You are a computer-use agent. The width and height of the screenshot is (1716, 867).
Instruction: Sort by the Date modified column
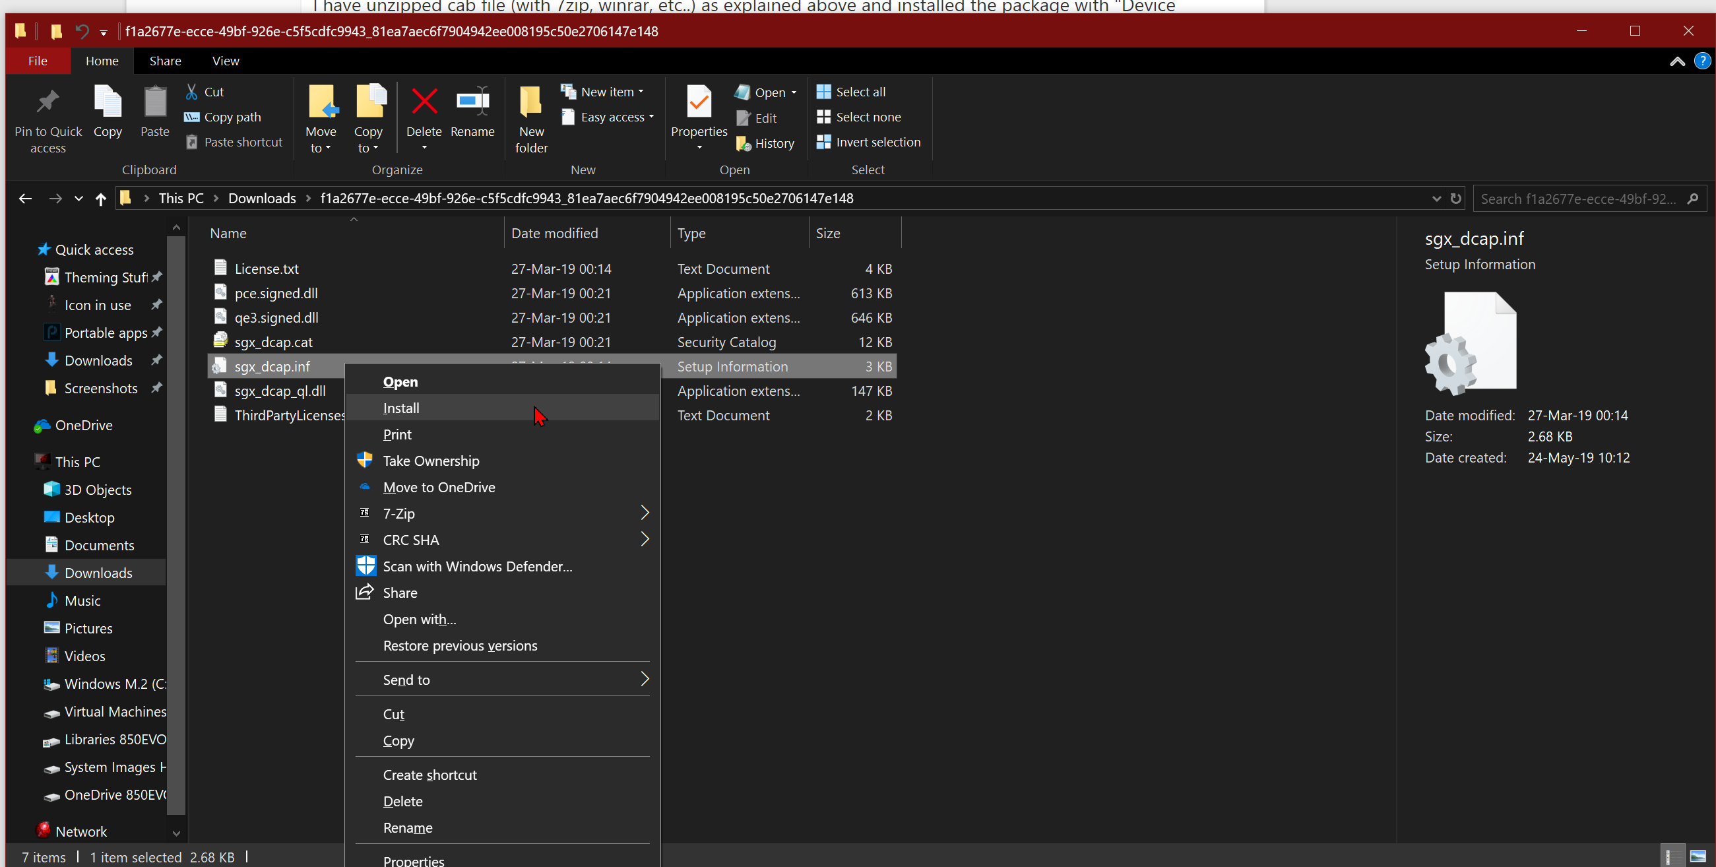588,233
